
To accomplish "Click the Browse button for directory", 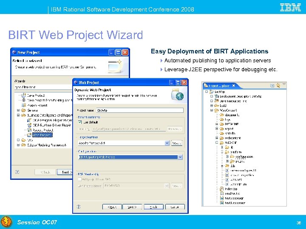I will click(175, 129).
